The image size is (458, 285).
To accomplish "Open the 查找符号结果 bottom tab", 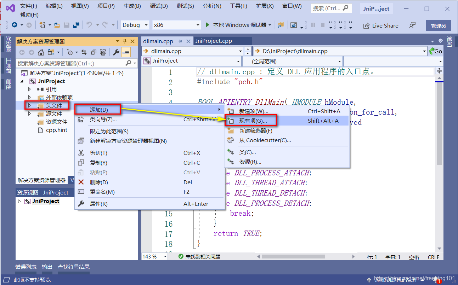I will 74,267.
